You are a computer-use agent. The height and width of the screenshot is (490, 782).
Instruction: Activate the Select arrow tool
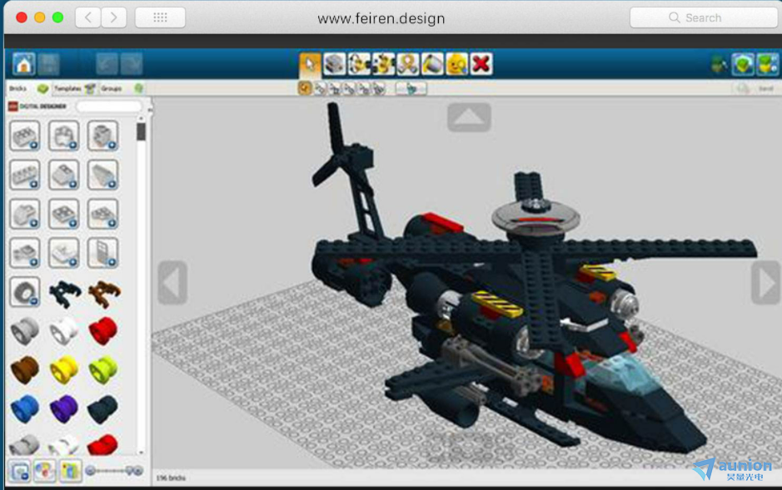click(310, 64)
